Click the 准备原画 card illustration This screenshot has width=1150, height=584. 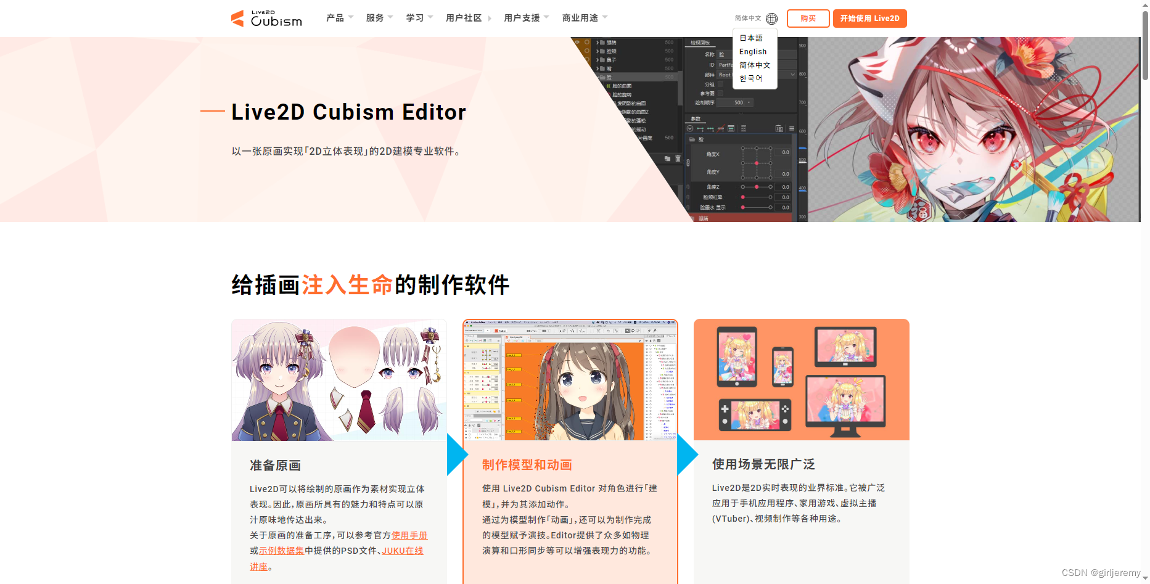339,380
